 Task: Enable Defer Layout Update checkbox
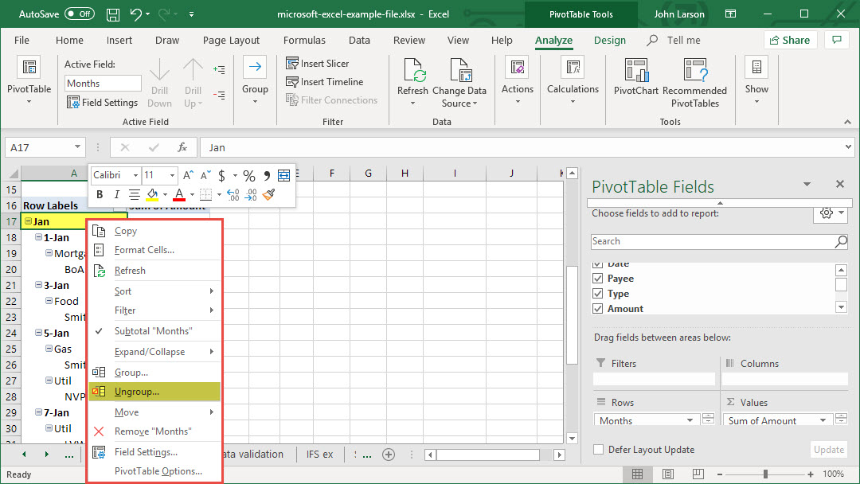599,450
